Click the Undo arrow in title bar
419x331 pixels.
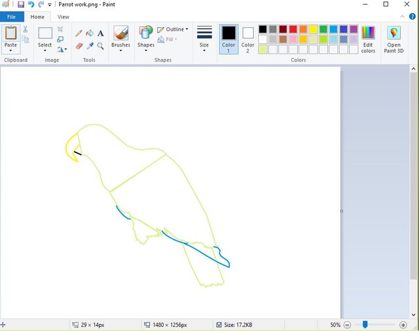(x=31, y=5)
